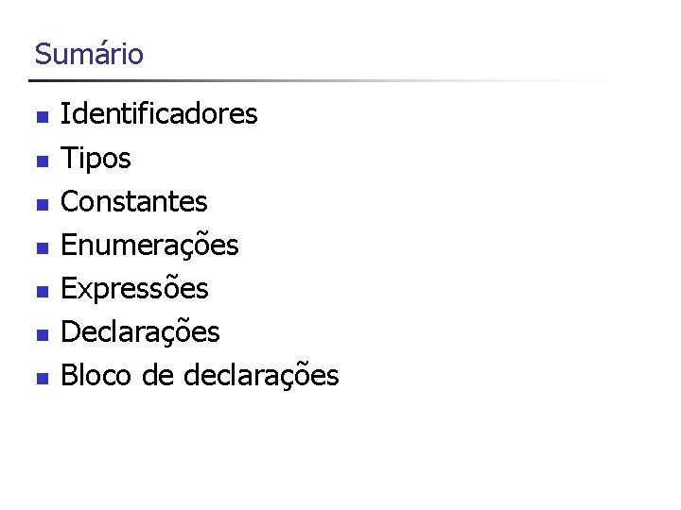Image resolution: width=681 pixels, height=510 pixels.
Task: Click the Tipos list entry
Action: pos(96,159)
